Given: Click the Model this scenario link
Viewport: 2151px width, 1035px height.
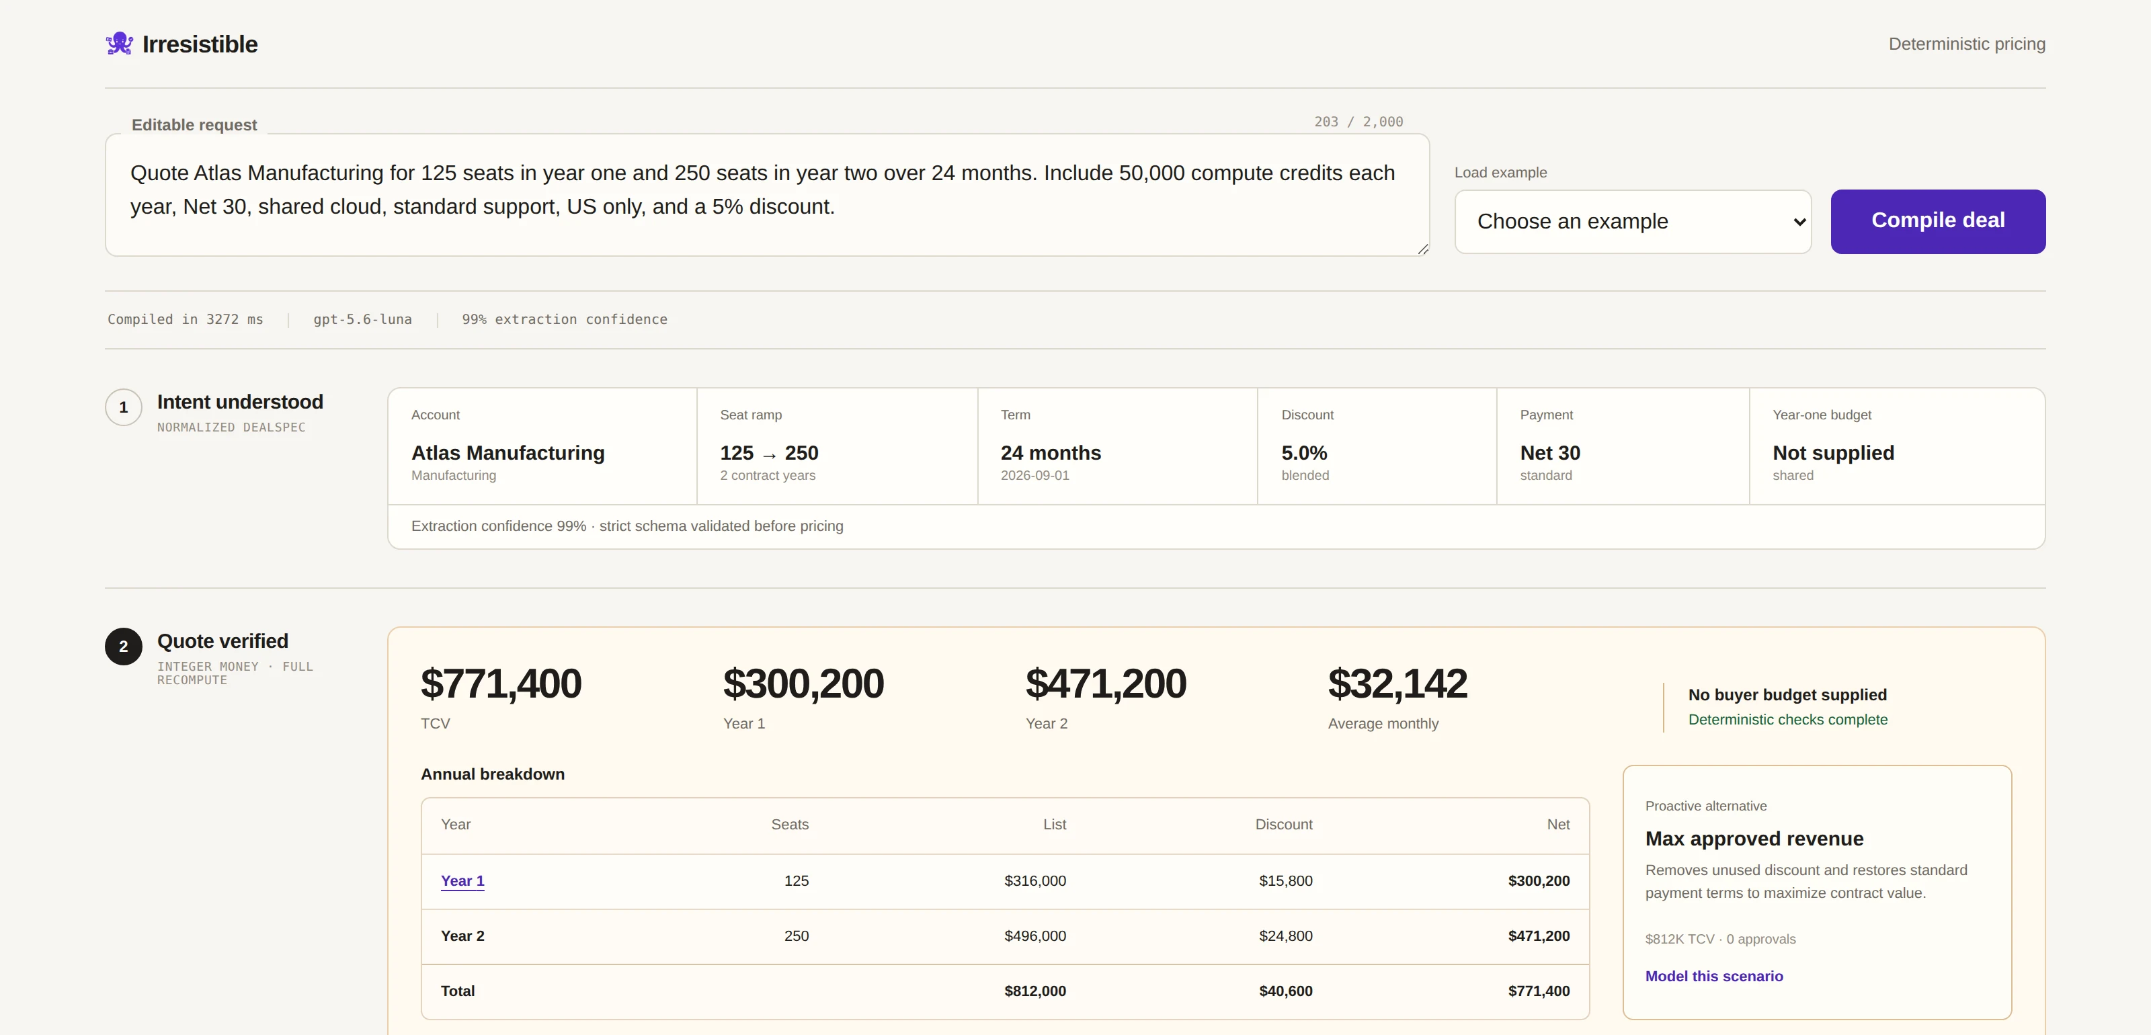Looking at the screenshot, I should [1713, 976].
